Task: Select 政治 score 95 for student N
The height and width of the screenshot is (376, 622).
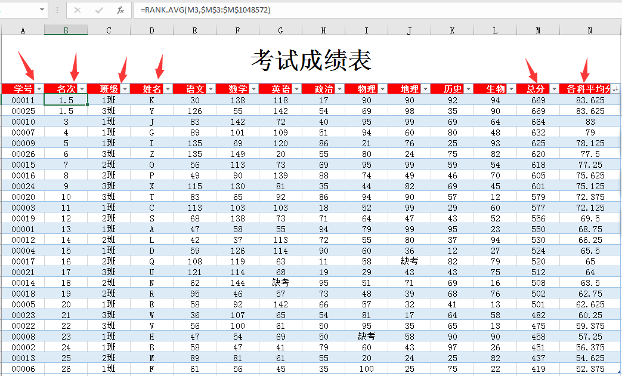Action: tap(323, 282)
